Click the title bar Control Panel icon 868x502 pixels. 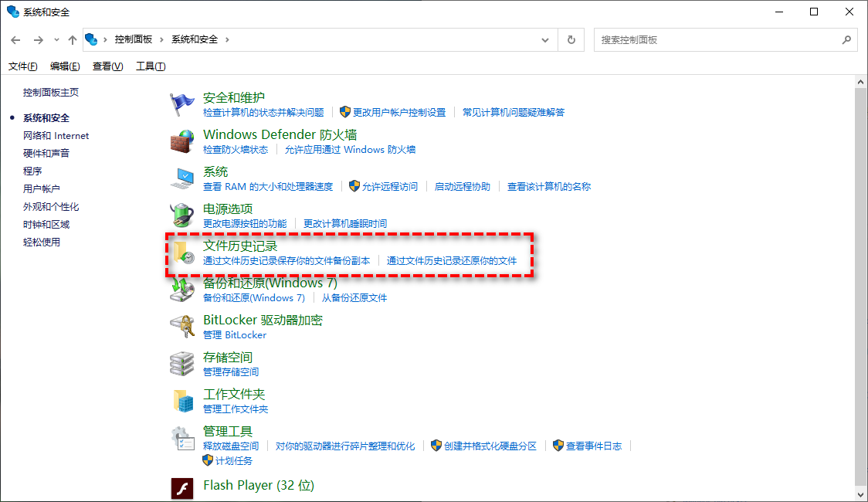(12, 12)
